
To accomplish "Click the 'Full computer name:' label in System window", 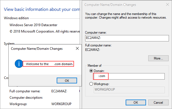I will [x=25, y=91].
